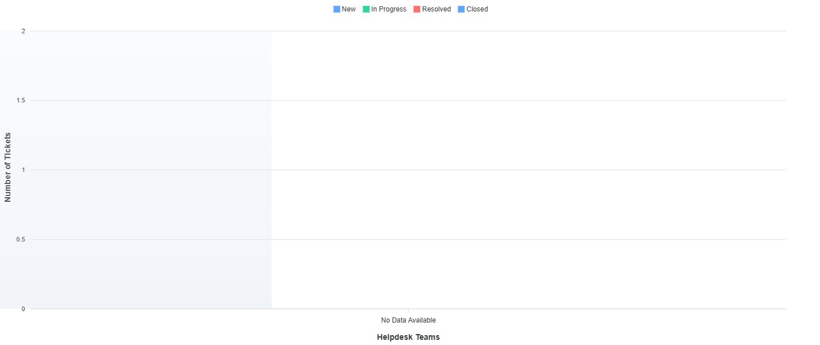Show or hide Closed series legend text
This screenshot has height=345, width=820.
pyautogui.click(x=477, y=9)
